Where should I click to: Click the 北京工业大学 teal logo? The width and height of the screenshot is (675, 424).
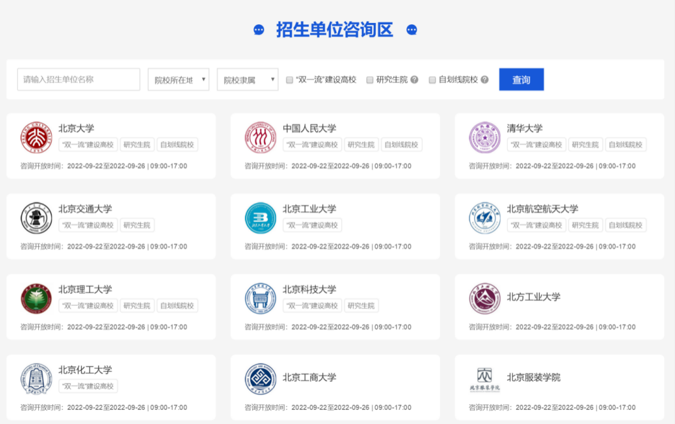pyautogui.click(x=260, y=218)
